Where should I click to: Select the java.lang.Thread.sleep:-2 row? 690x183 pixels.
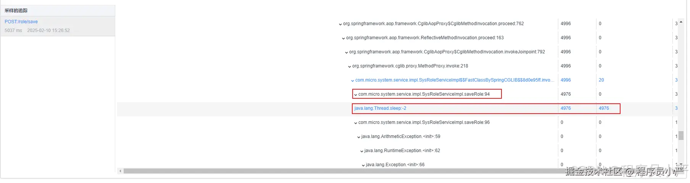(x=397, y=109)
